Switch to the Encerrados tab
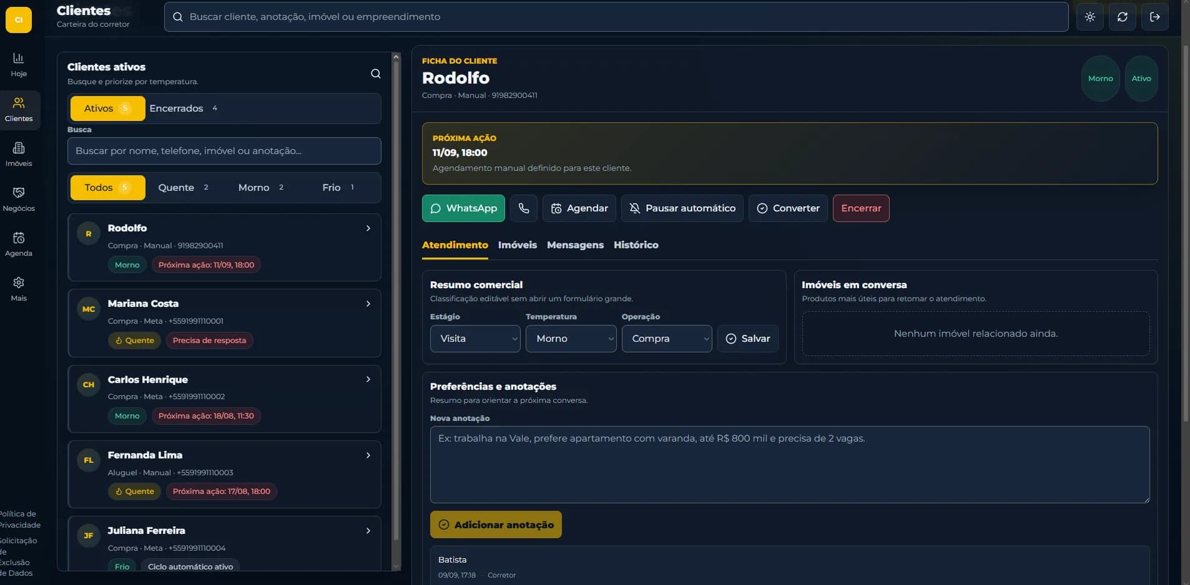The image size is (1190, 585). (x=184, y=109)
